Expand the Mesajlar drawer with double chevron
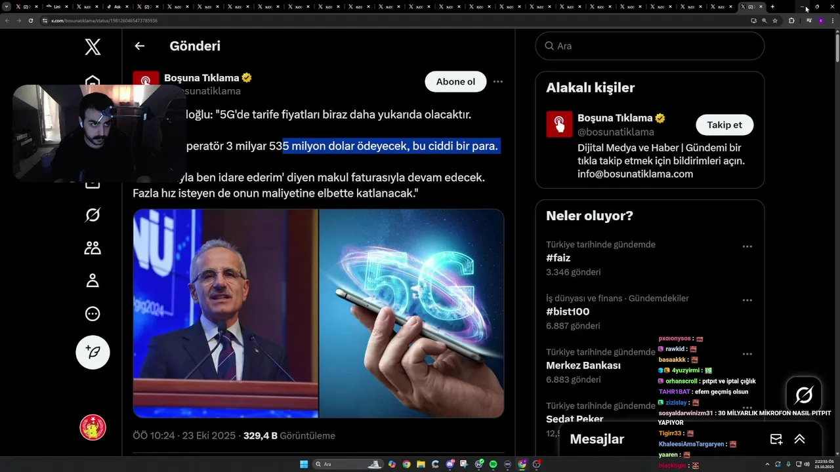This screenshot has height=472, width=840. point(799,439)
